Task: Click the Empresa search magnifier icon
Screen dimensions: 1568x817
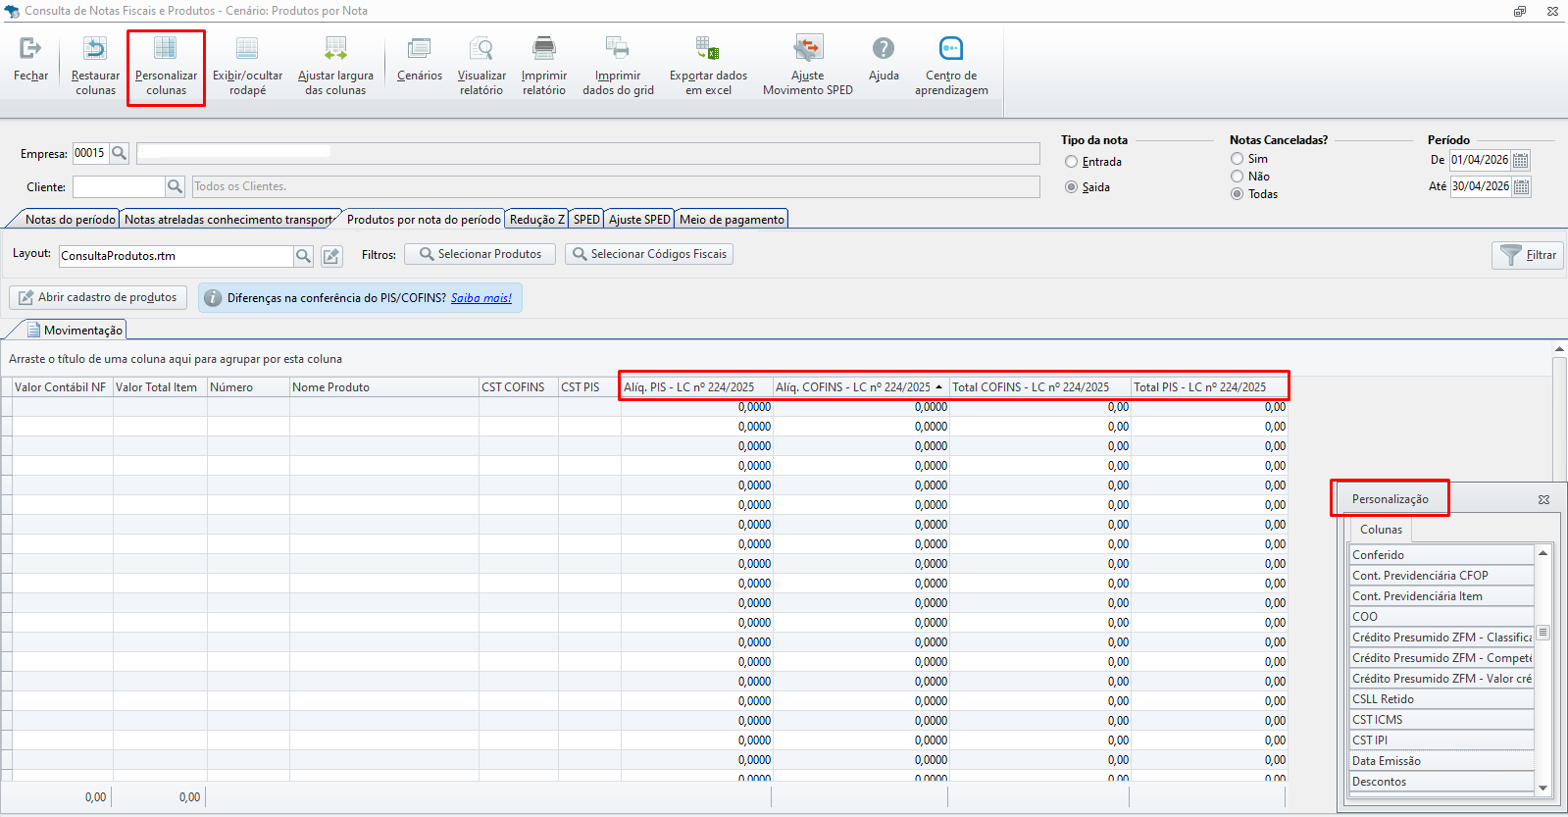Action: (119, 153)
